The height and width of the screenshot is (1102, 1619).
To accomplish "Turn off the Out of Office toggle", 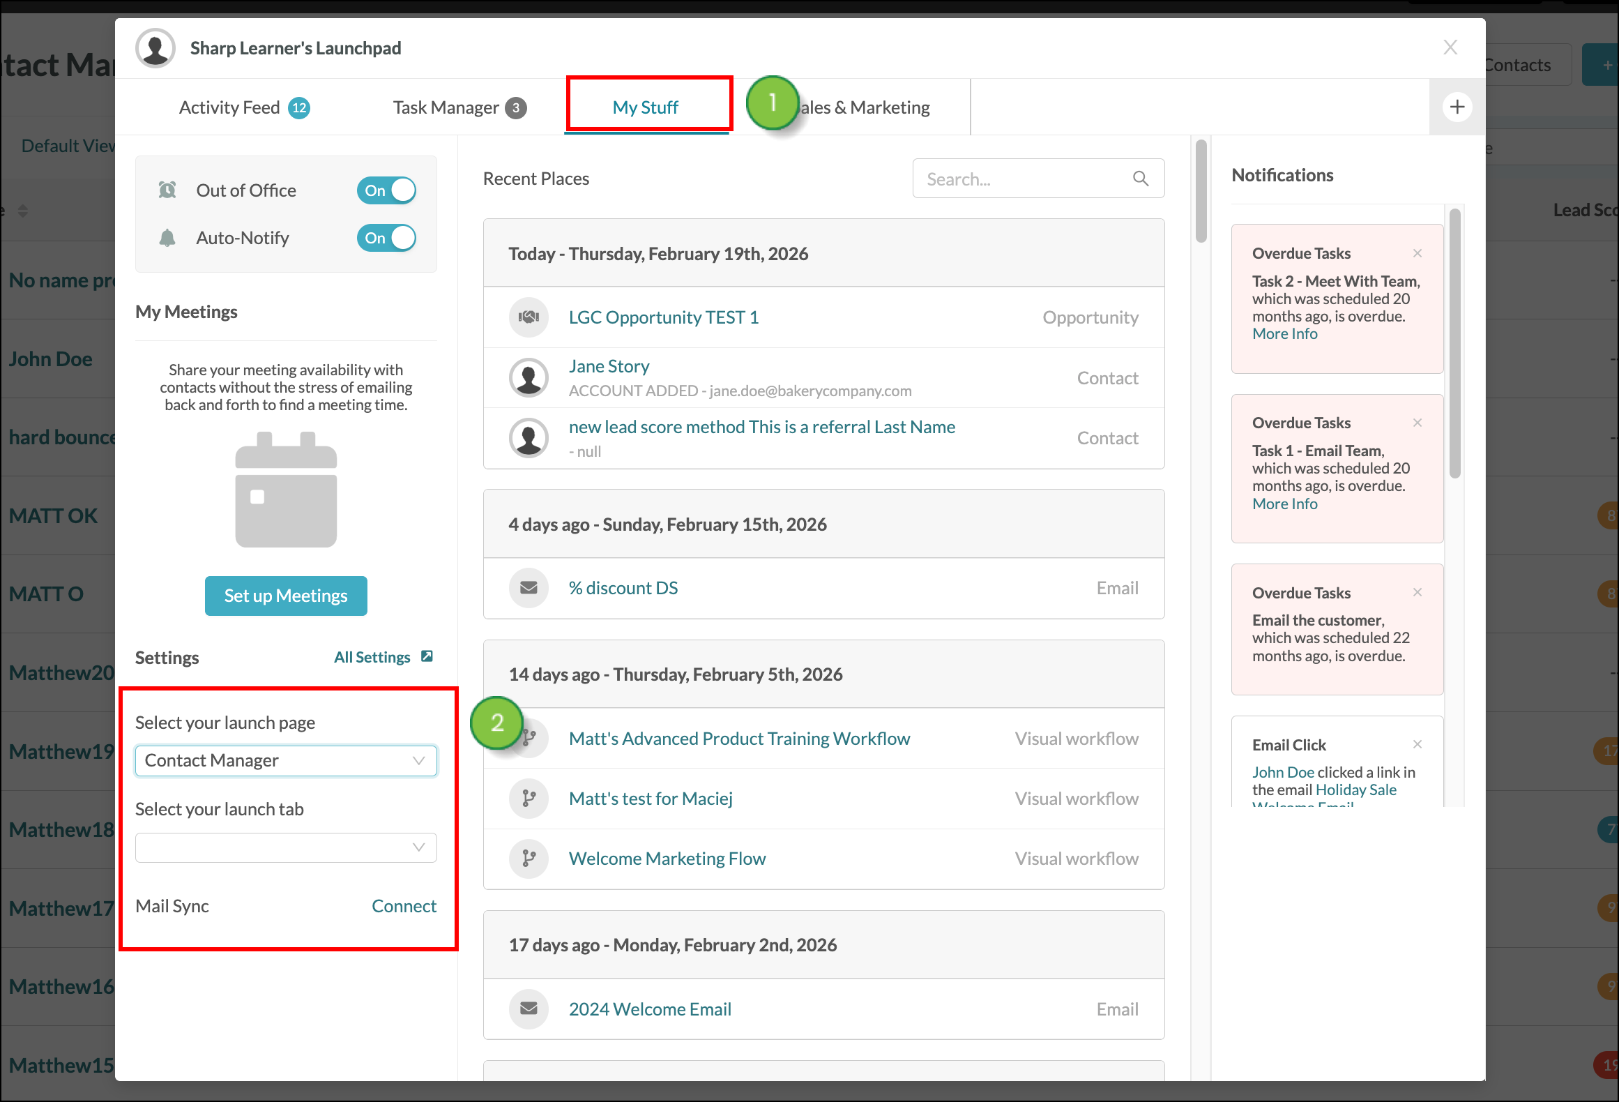I will pyautogui.click(x=386, y=190).
